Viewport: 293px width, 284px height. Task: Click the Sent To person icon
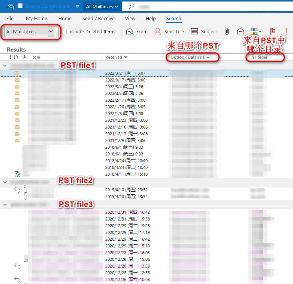158,32
